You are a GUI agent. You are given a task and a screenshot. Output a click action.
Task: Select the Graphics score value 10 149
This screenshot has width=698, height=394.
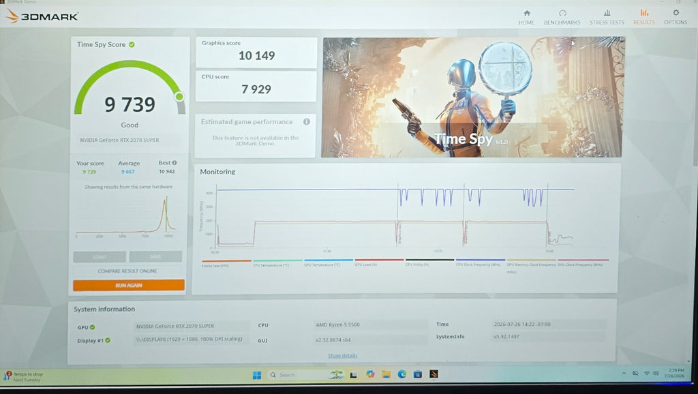pos(256,56)
